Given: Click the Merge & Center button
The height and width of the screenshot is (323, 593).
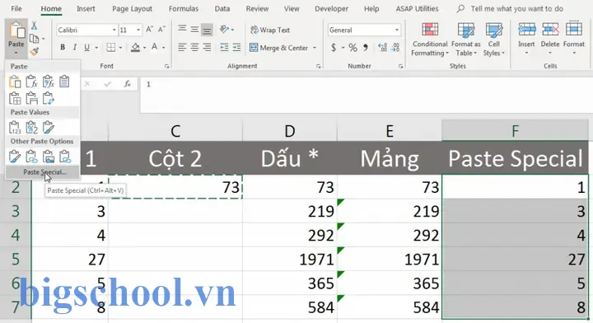Looking at the screenshot, I should click(279, 48).
